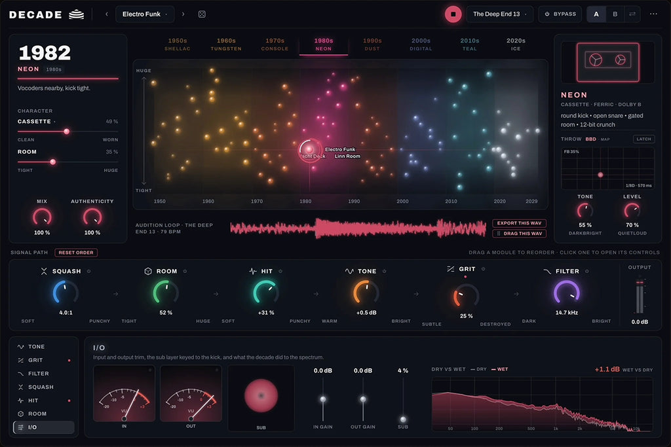The image size is (671, 447).
Task: Click the Hit waveform icon in the signal path
Action: [x=253, y=271]
